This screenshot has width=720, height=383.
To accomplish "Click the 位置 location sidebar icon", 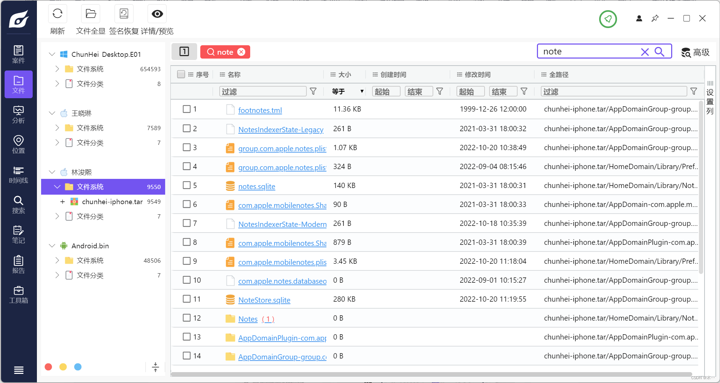I will (x=18, y=145).
